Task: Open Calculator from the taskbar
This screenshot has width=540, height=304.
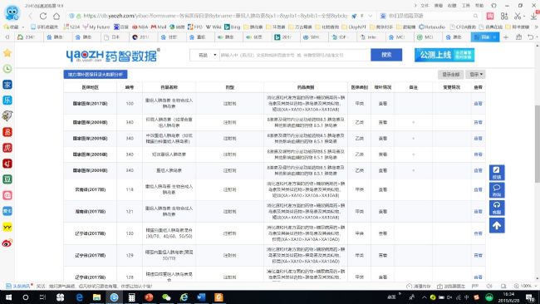Action: (131, 297)
